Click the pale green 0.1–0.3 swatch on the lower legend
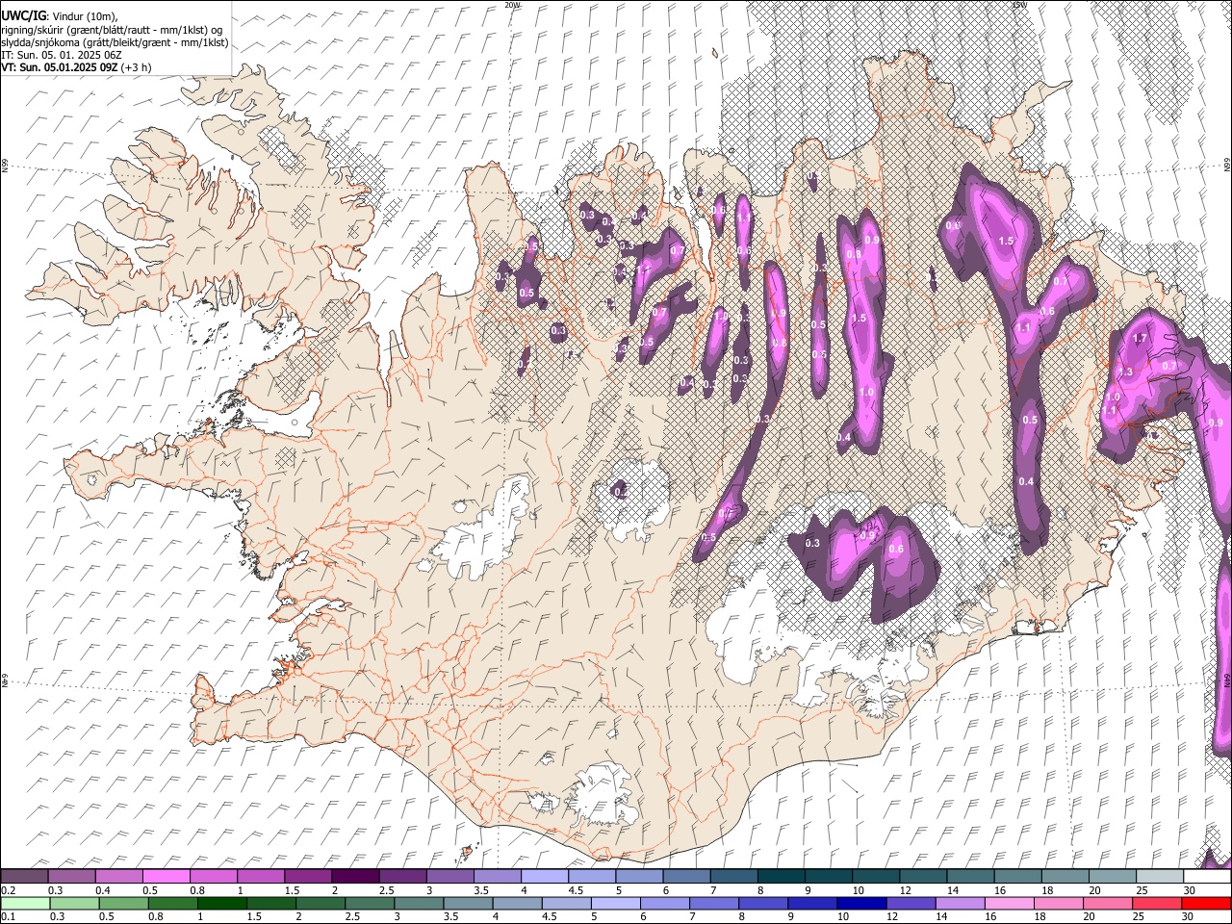The image size is (1232, 924). (x=25, y=903)
